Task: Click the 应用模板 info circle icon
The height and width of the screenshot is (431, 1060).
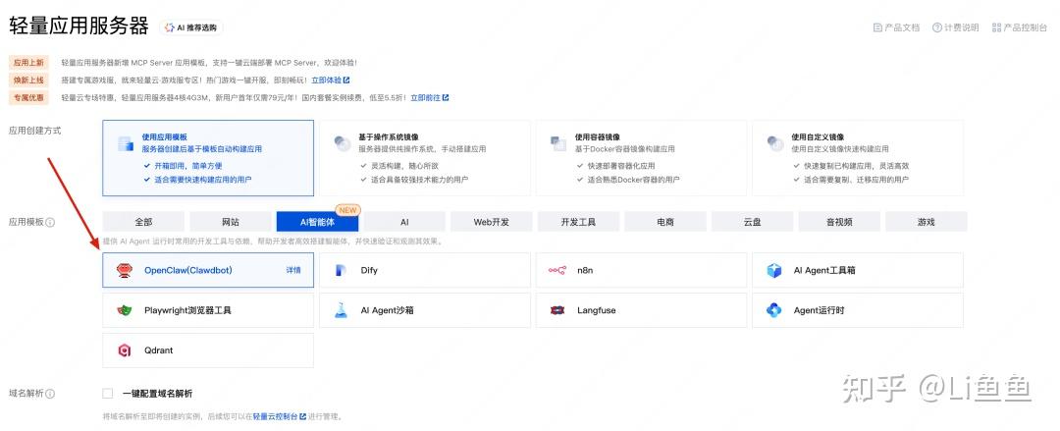Action: [x=51, y=222]
